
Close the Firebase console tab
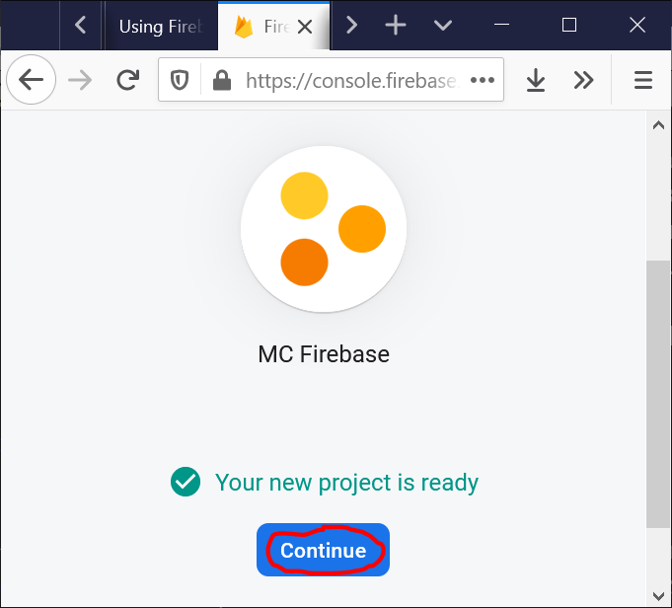click(x=305, y=28)
